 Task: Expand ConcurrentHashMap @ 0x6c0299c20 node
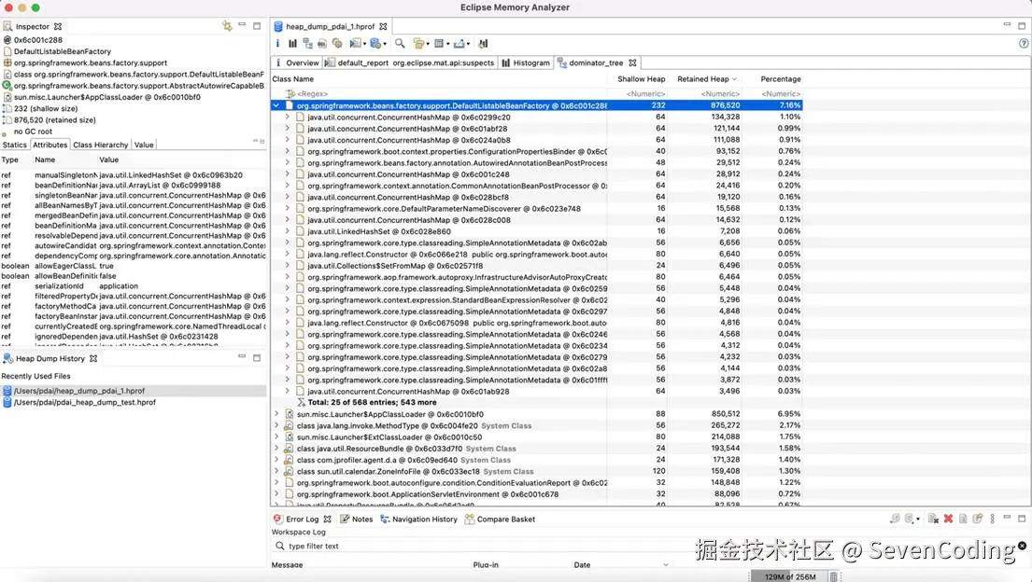coord(288,117)
